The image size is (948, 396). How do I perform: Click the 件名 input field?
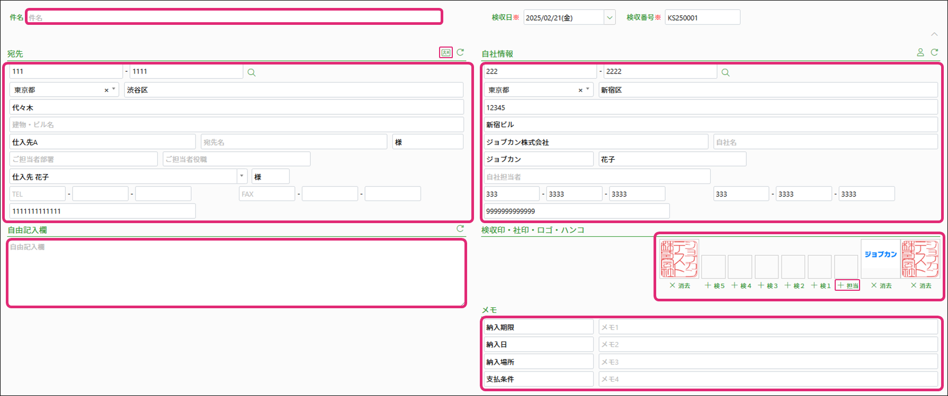coord(234,17)
